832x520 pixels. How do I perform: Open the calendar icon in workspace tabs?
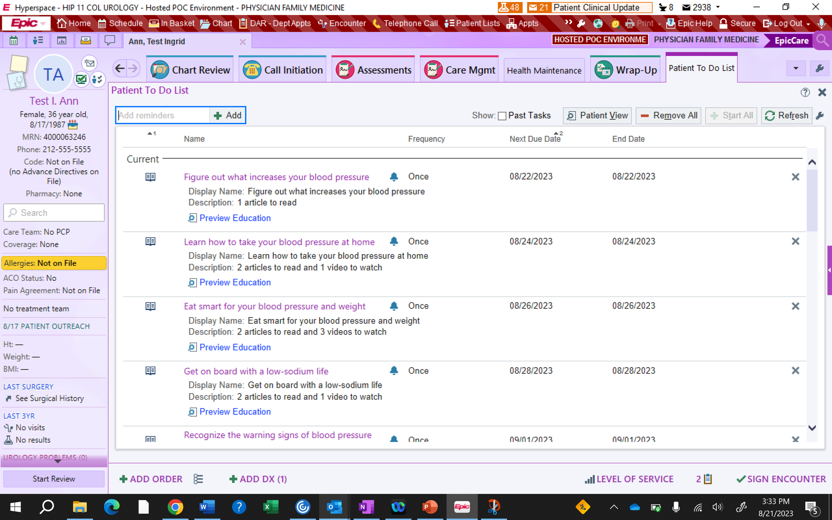click(x=14, y=41)
